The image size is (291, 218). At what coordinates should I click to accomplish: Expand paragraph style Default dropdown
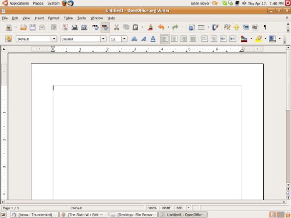[x=54, y=39]
